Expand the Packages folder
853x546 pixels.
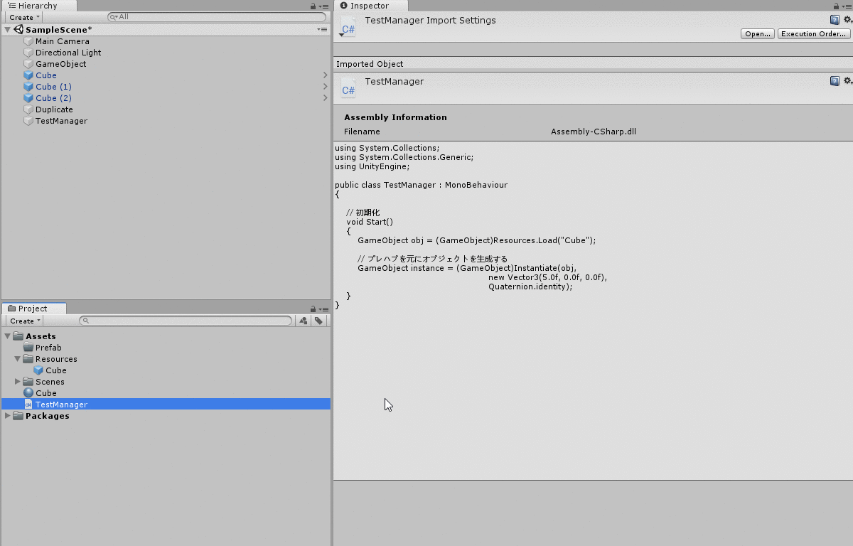click(x=8, y=416)
